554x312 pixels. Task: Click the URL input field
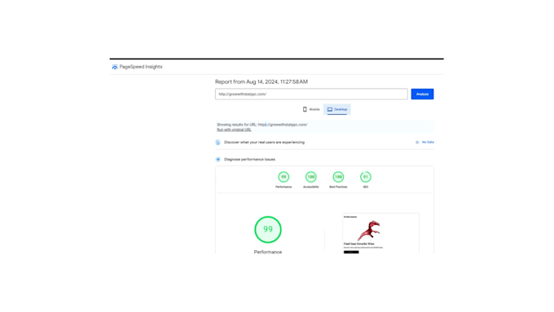pos(311,94)
